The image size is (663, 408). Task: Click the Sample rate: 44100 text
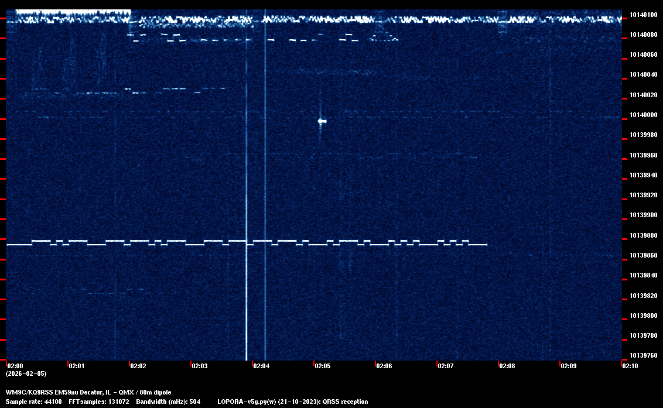pos(34,402)
